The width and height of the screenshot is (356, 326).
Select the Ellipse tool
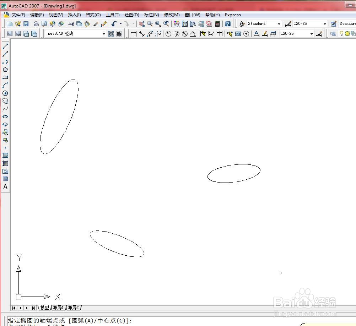click(5, 116)
